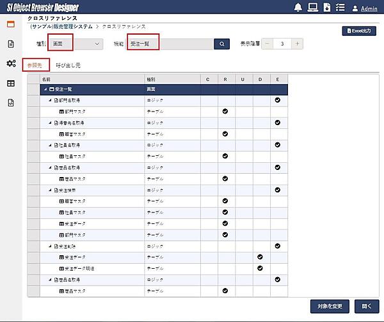Screen dimensions: 384x322
Task: Select 顧客マスタ under 受注検索
Action: (75, 201)
